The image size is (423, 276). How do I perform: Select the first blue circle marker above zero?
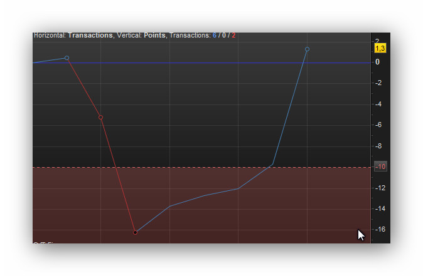coord(67,58)
